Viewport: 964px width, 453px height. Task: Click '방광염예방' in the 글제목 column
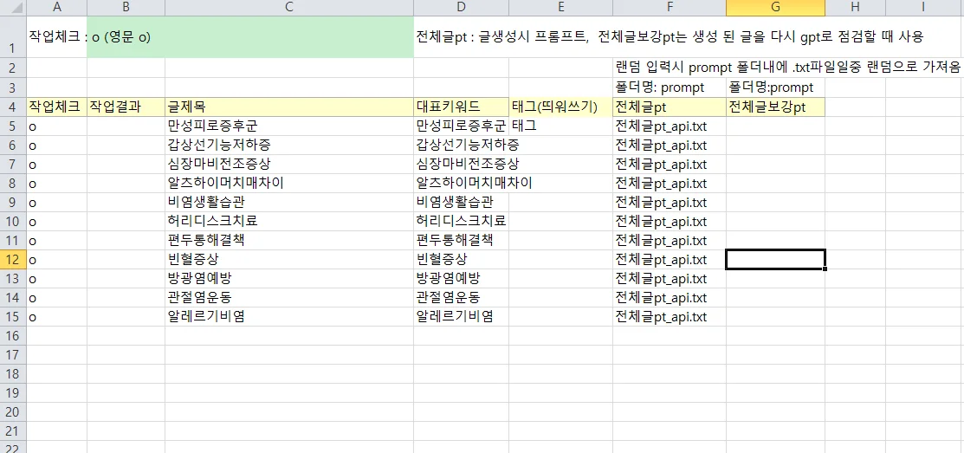[x=289, y=278]
